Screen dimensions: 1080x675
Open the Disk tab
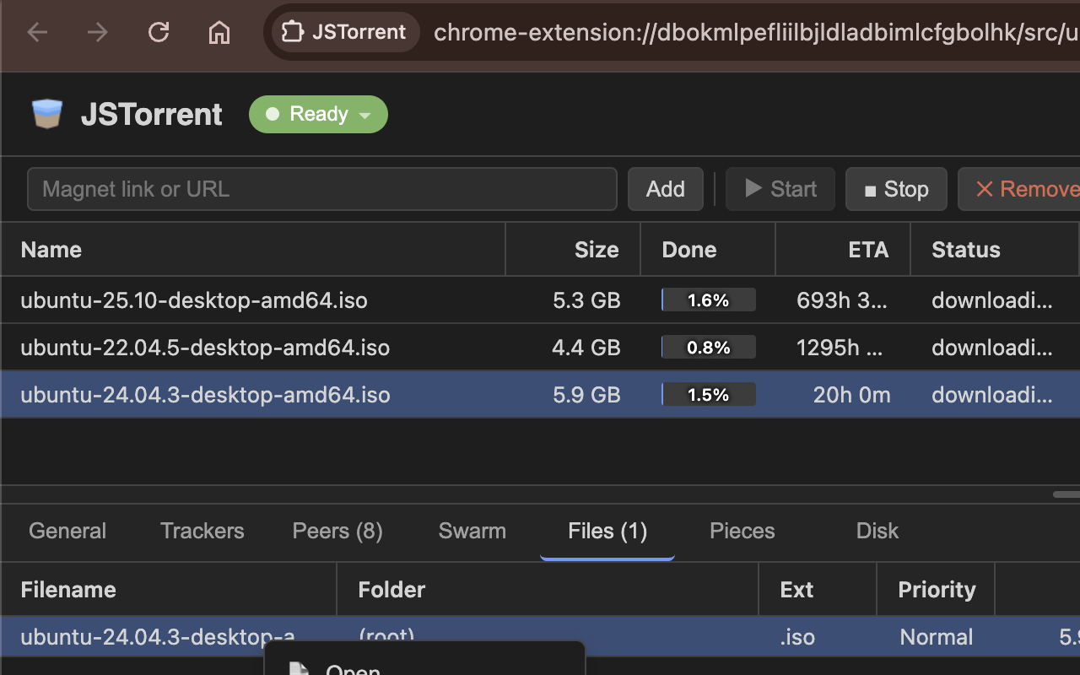[x=877, y=531]
